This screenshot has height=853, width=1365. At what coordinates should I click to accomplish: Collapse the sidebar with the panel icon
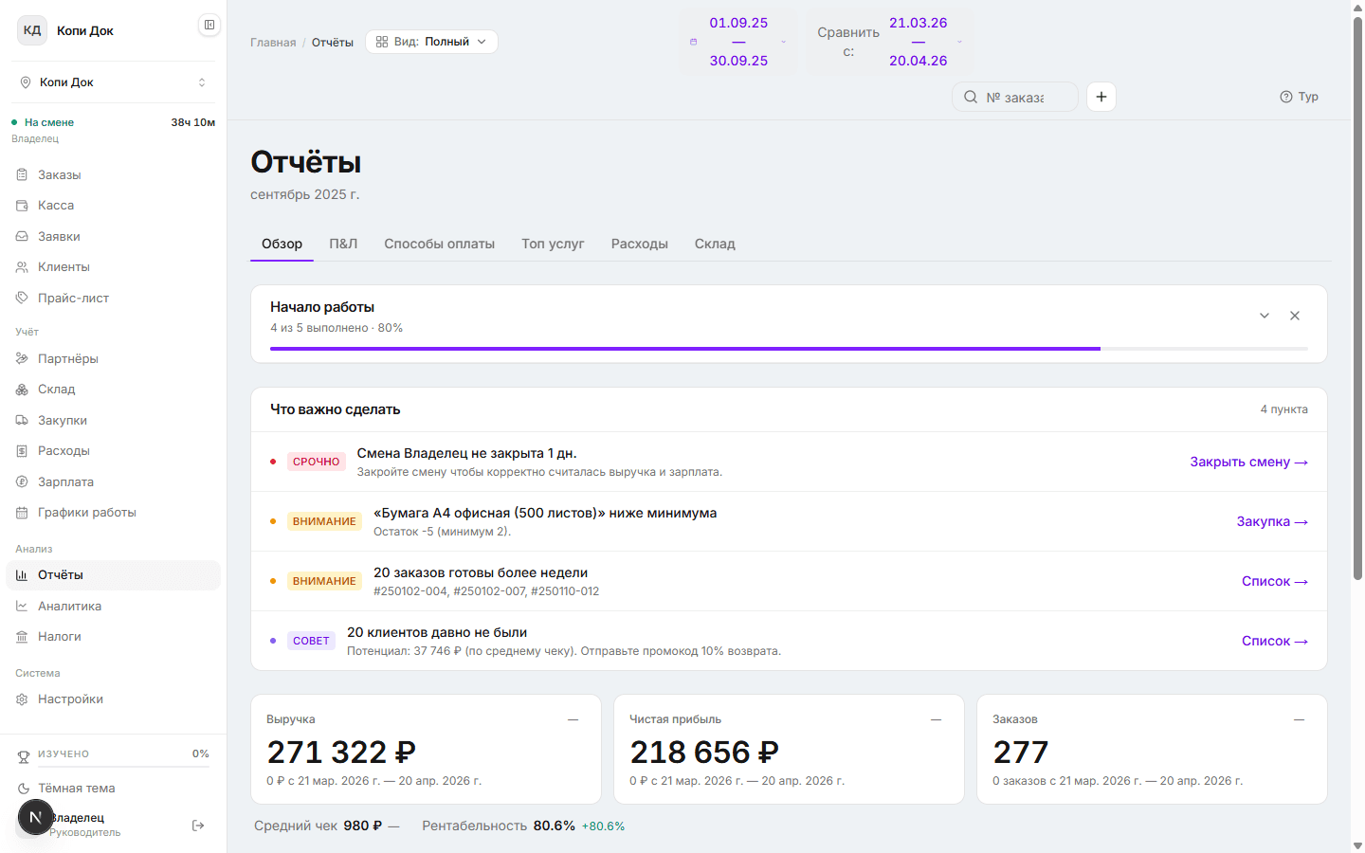point(209,25)
